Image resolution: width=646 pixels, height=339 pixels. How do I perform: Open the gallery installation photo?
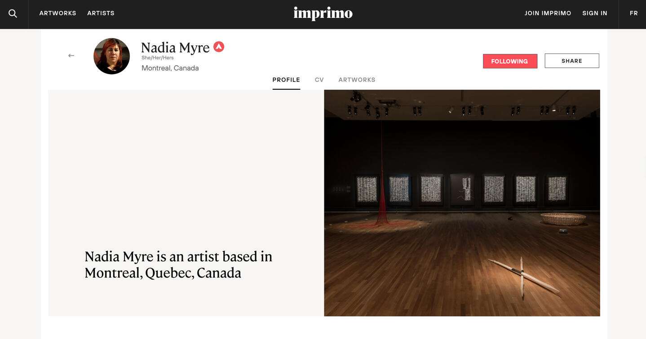[x=462, y=203]
